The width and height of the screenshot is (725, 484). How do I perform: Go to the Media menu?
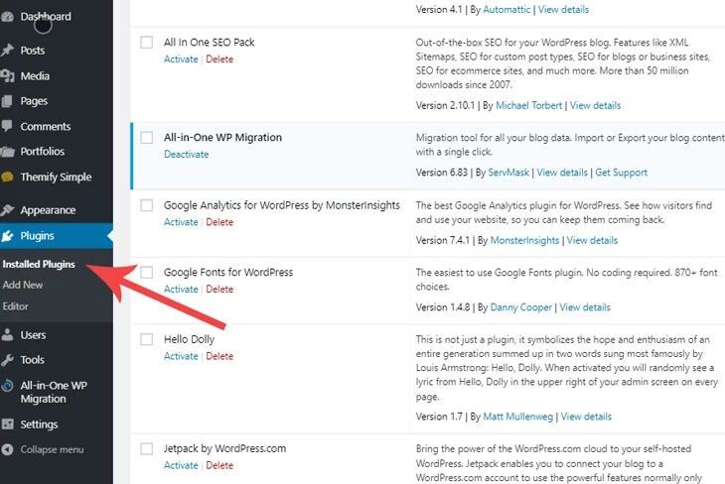click(x=35, y=75)
